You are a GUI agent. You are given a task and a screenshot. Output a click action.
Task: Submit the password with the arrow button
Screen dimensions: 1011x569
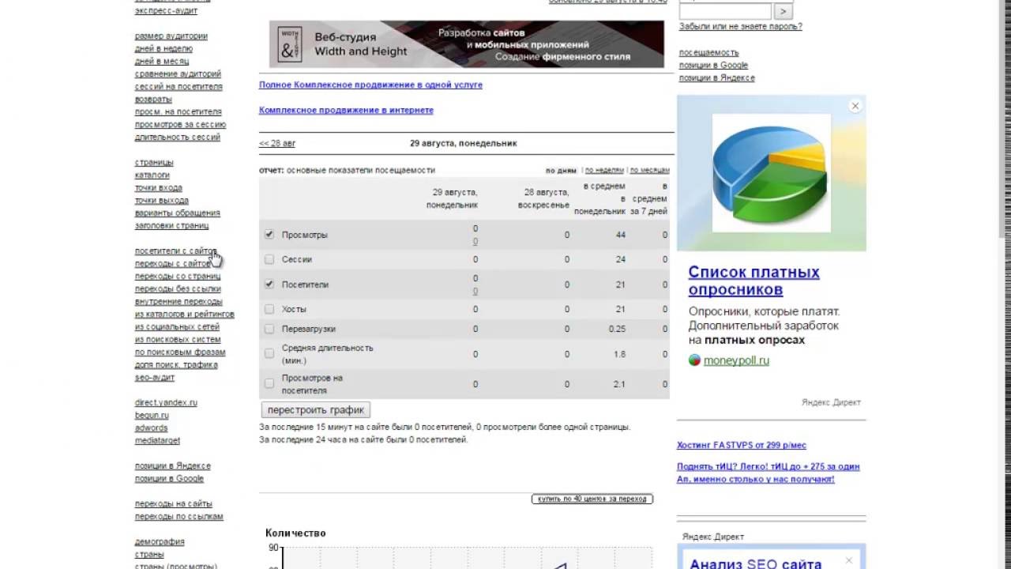tap(783, 11)
